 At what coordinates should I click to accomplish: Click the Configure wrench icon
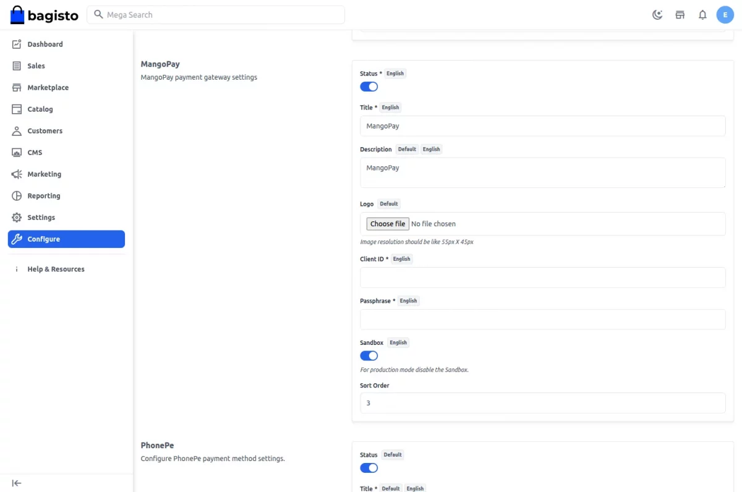17,239
